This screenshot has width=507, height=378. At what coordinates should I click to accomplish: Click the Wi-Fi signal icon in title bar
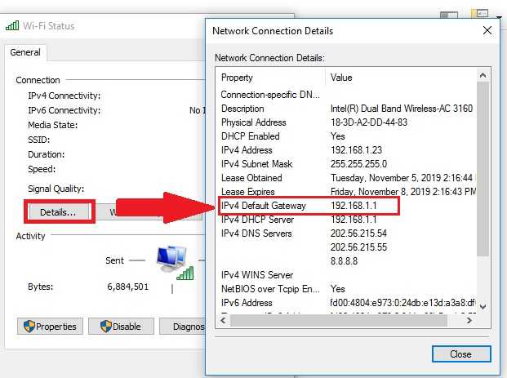pos(12,25)
